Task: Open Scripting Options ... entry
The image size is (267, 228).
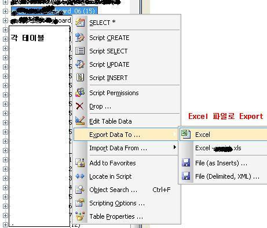Action: (126, 203)
